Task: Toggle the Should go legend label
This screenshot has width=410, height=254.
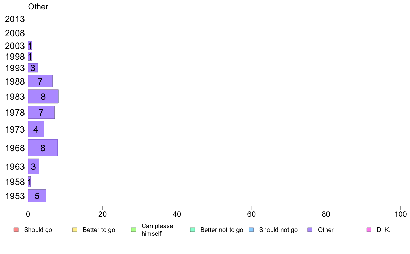Action: 38,230
